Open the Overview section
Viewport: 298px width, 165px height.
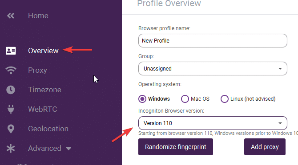[x=43, y=51]
